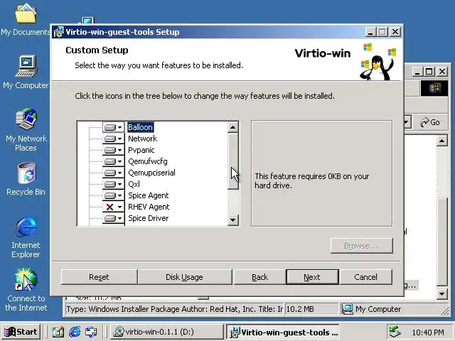
Task: Click the feature tree scrollbar thumb
Action: click(233, 161)
